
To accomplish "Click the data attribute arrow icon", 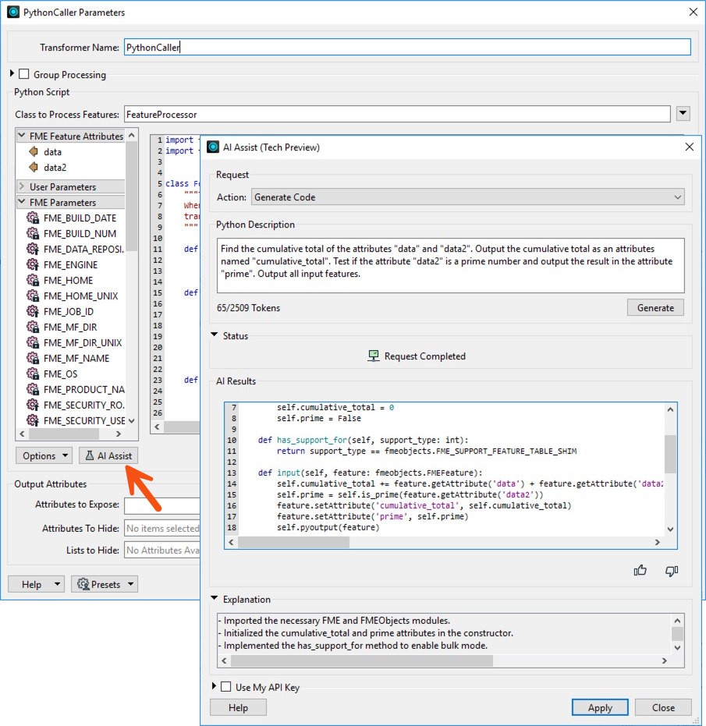I will coord(33,152).
